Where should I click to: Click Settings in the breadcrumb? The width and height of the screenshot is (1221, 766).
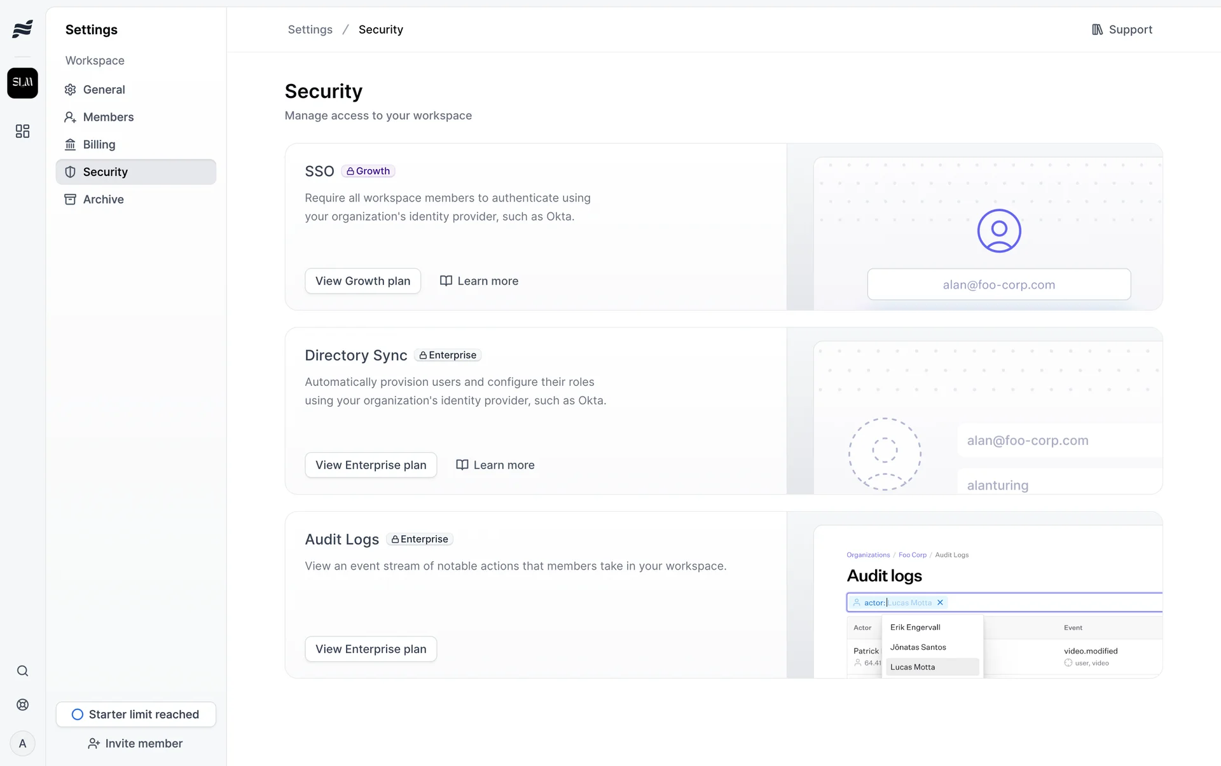310,29
